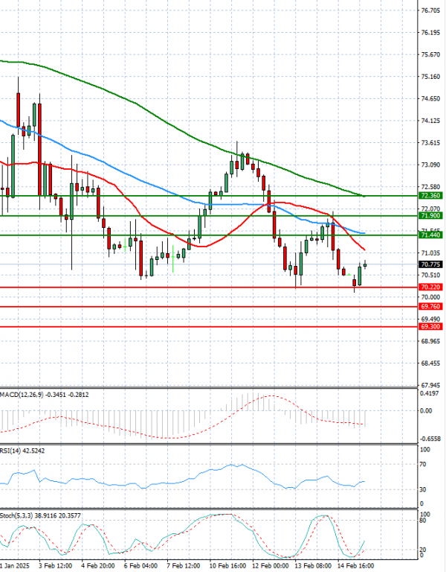Viewport: 446px width, 572px height.
Task: Click the RSI(14) 42.5242 indicator label
Action: (x=22, y=451)
